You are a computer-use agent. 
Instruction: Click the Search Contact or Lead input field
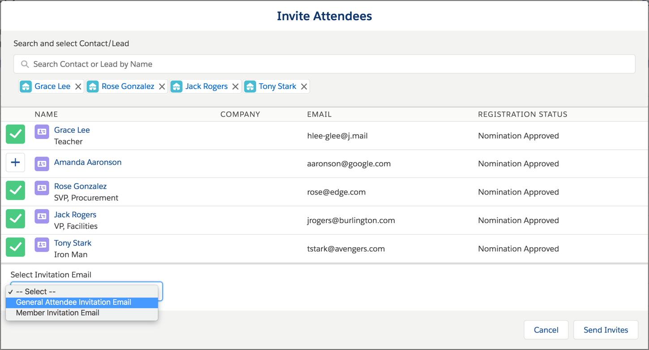coord(179,64)
